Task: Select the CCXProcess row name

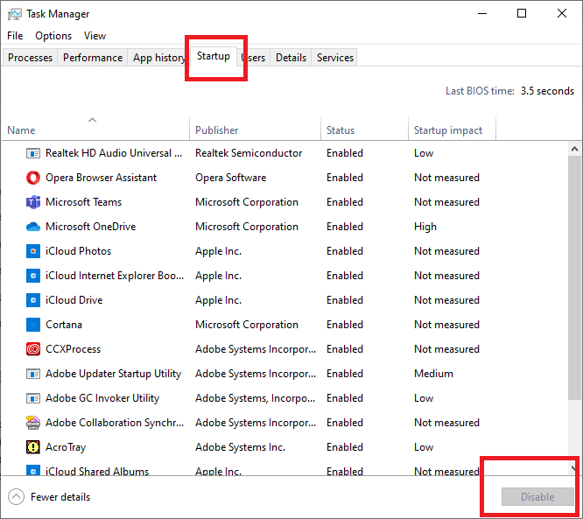Action: click(73, 349)
